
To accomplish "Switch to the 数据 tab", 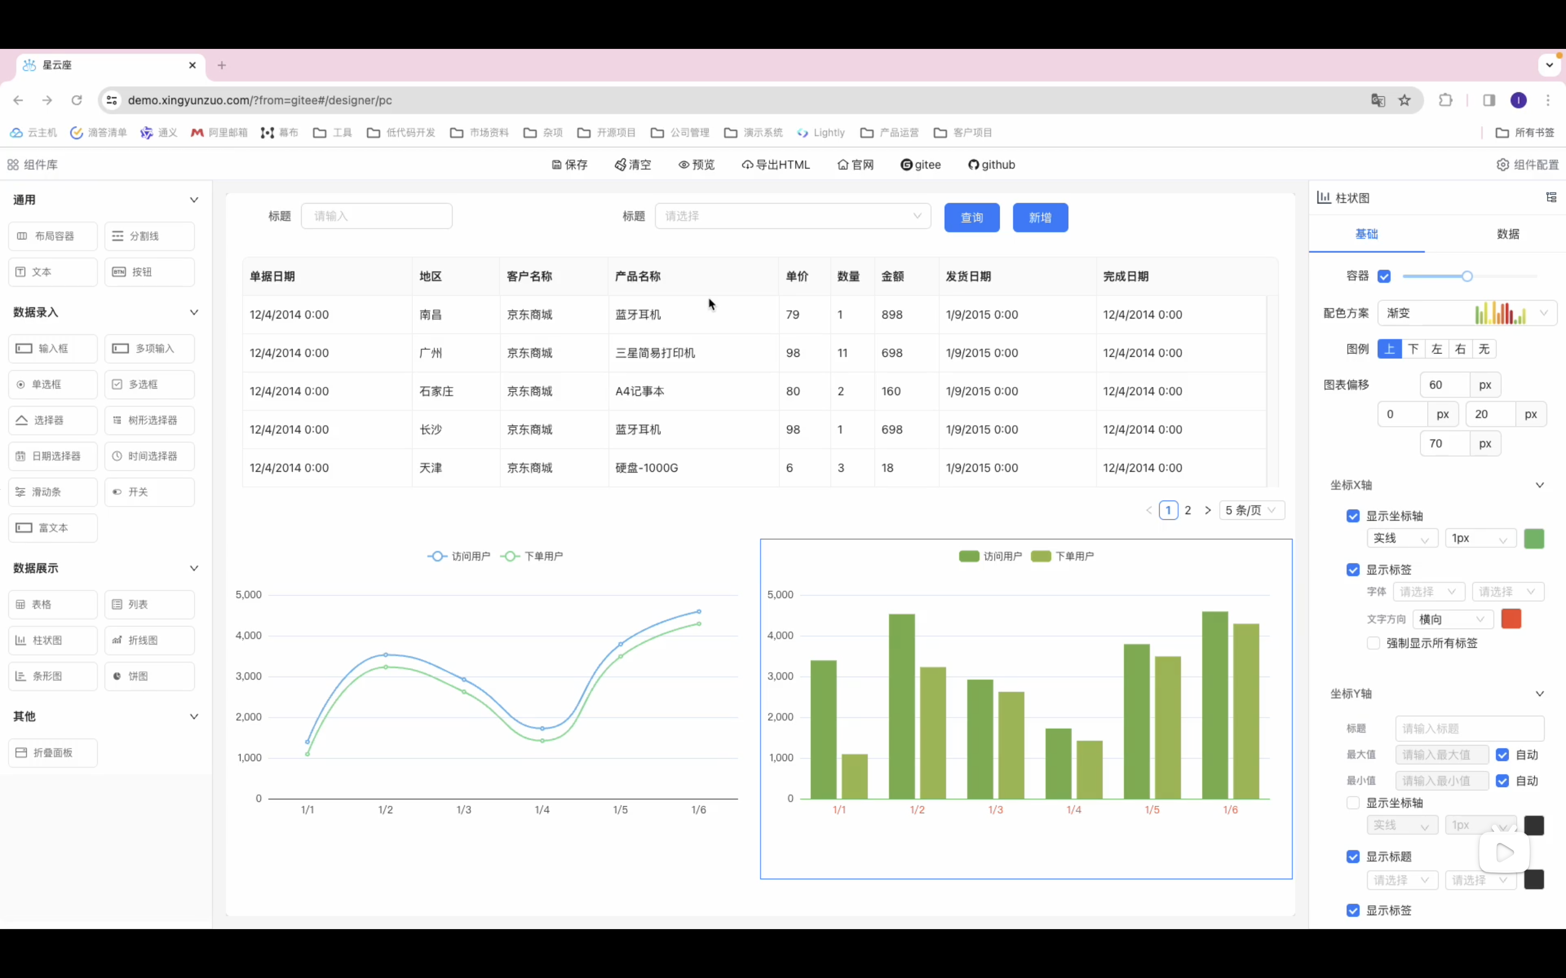I will pyautogui.click(x=1508, y=234).
